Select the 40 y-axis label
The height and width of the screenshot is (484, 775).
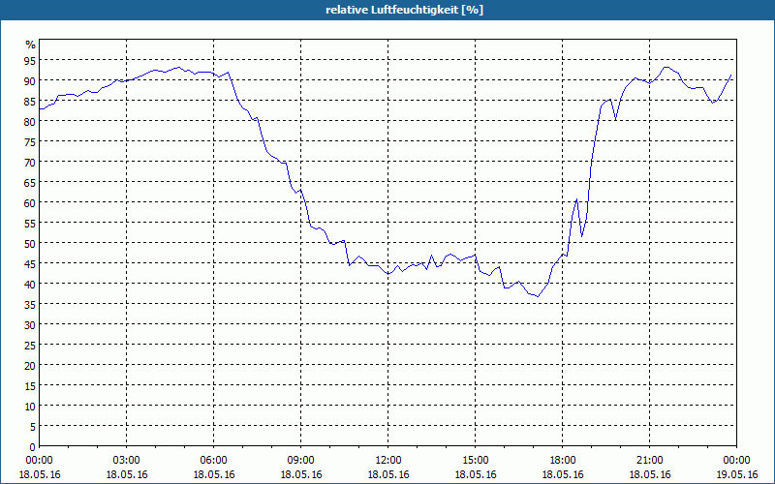30,284
